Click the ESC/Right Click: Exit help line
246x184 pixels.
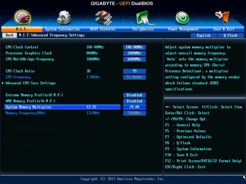[x=185, y=167]
